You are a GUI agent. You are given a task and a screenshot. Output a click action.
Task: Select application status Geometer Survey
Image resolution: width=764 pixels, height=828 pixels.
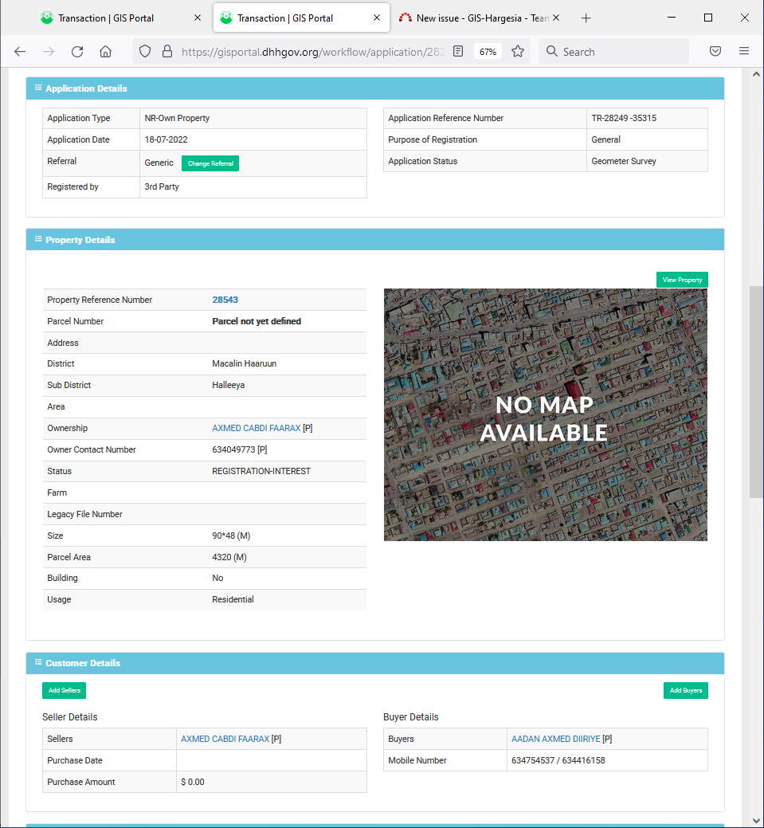coord(624,161)
